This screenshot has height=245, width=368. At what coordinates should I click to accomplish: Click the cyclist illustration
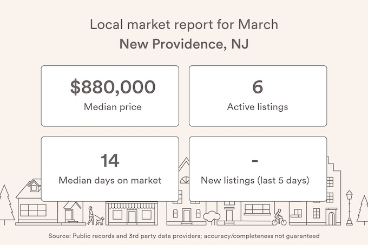pyautogui.click(x=279, y=217)
